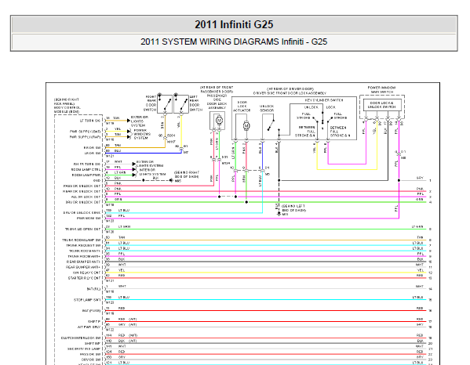Click the 'LR DR SW' pin label
Viewport: 470px width, 365px height.
pos(93,154)
